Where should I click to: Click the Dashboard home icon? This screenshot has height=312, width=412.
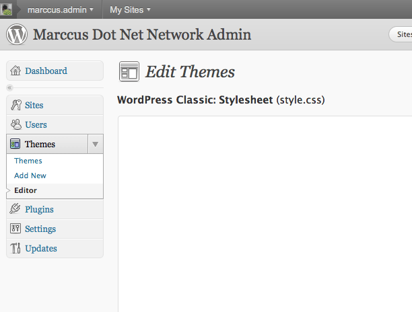click(x=15, y=71)
